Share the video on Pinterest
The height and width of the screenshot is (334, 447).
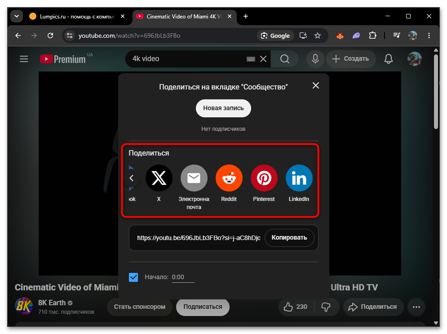tap(264, 178)
